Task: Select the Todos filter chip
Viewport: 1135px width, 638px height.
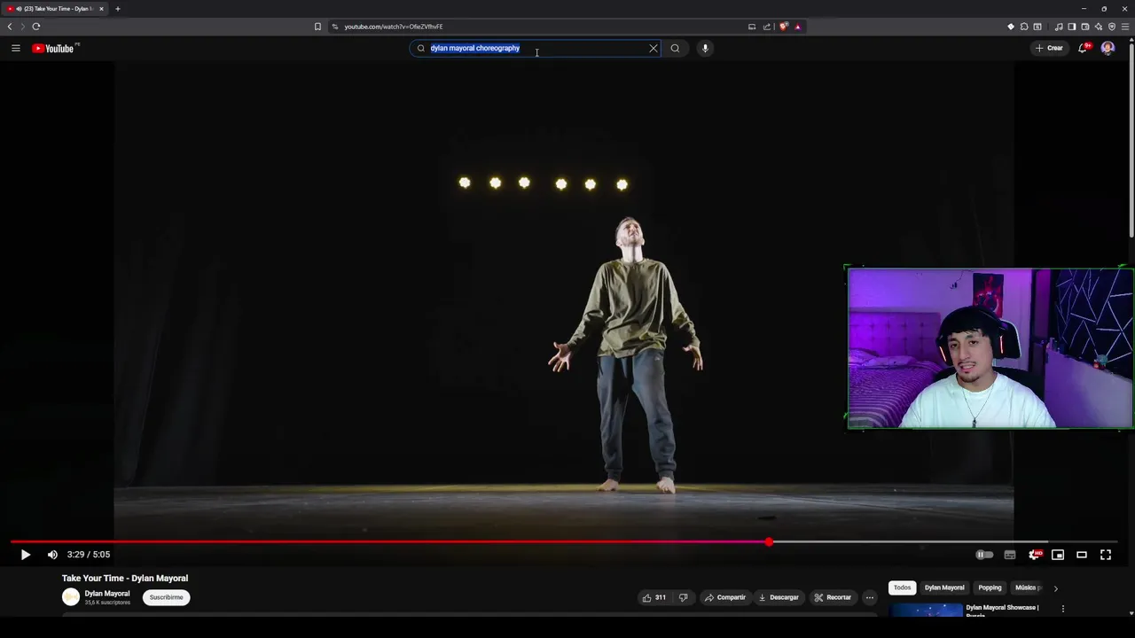Action: [x=902, y=587]
